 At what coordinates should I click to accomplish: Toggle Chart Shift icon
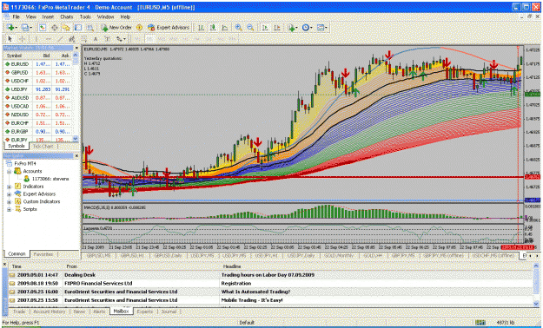[x=277, y=28]
